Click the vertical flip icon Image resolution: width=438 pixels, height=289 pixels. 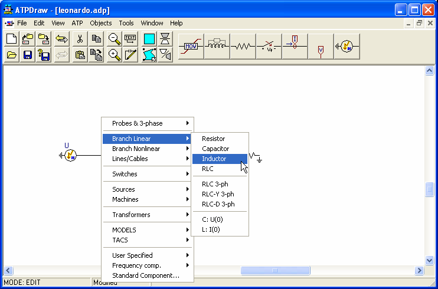point(165,38)
